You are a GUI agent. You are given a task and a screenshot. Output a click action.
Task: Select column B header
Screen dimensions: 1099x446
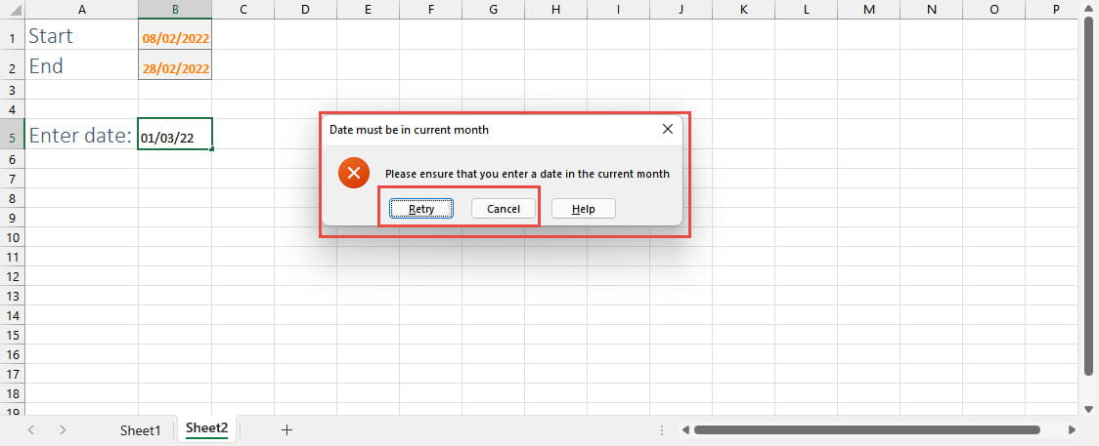(175, 9)
